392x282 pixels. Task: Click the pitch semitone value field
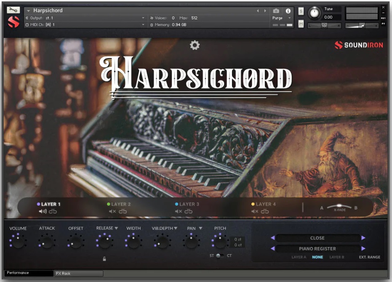237,239
